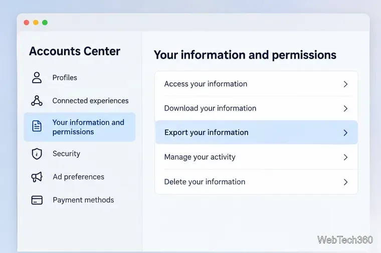Expand the Download your information chevron

click(345, 109)
